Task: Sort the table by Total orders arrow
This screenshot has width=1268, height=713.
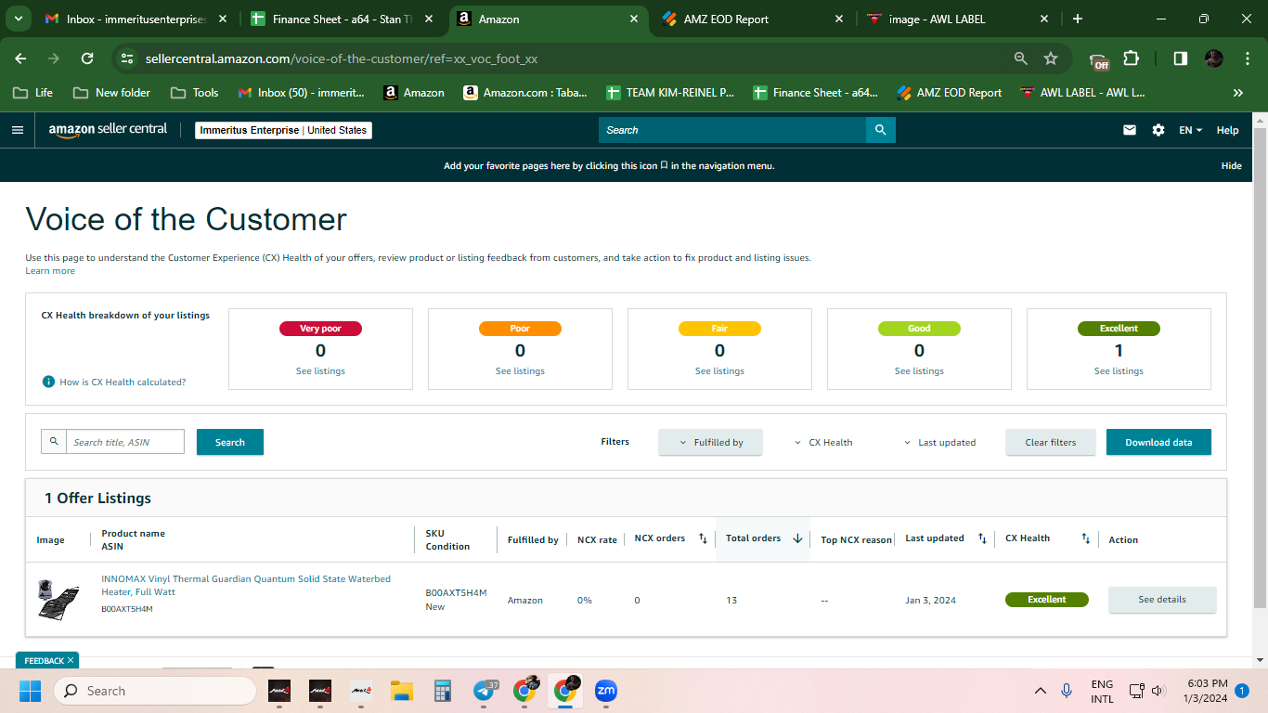Action: 797,538
